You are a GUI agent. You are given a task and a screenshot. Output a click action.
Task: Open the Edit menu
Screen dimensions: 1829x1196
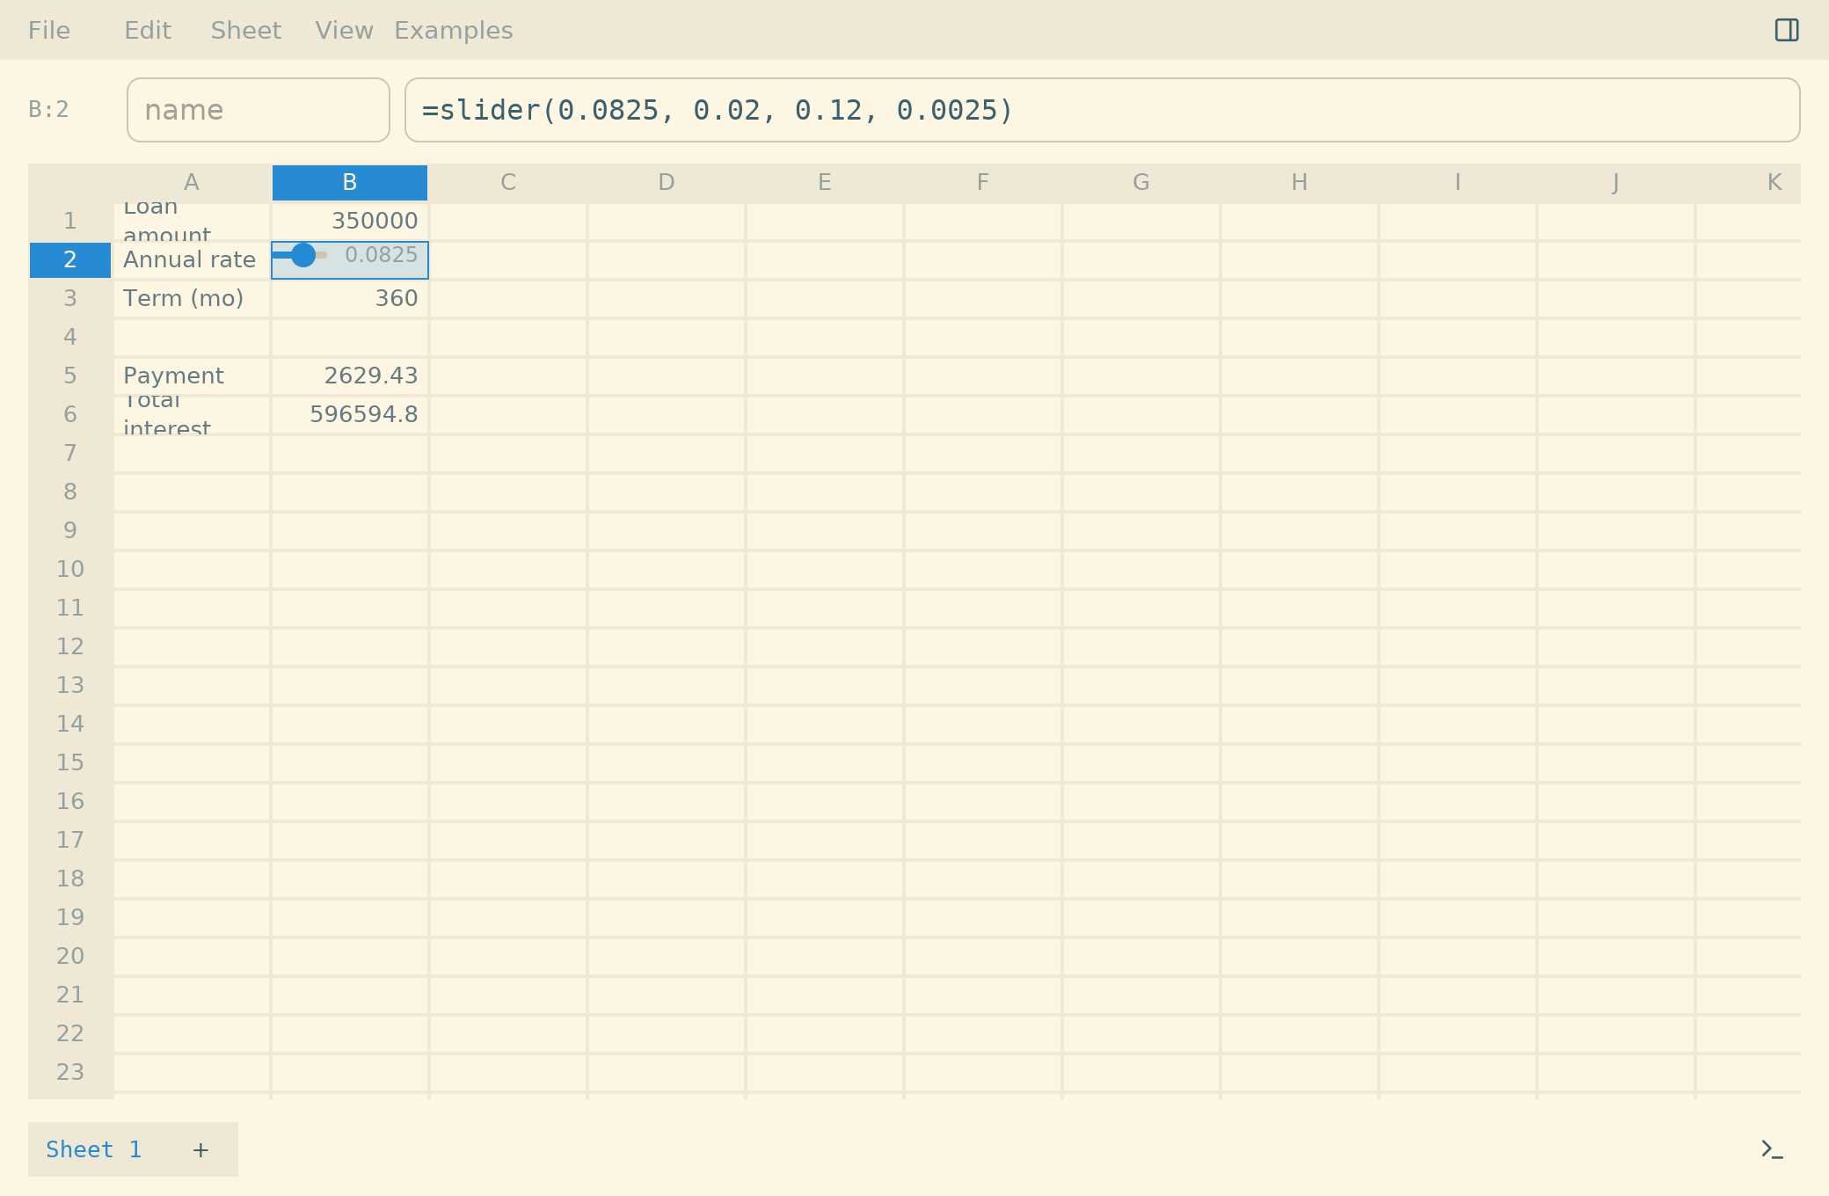click(148, 31)
